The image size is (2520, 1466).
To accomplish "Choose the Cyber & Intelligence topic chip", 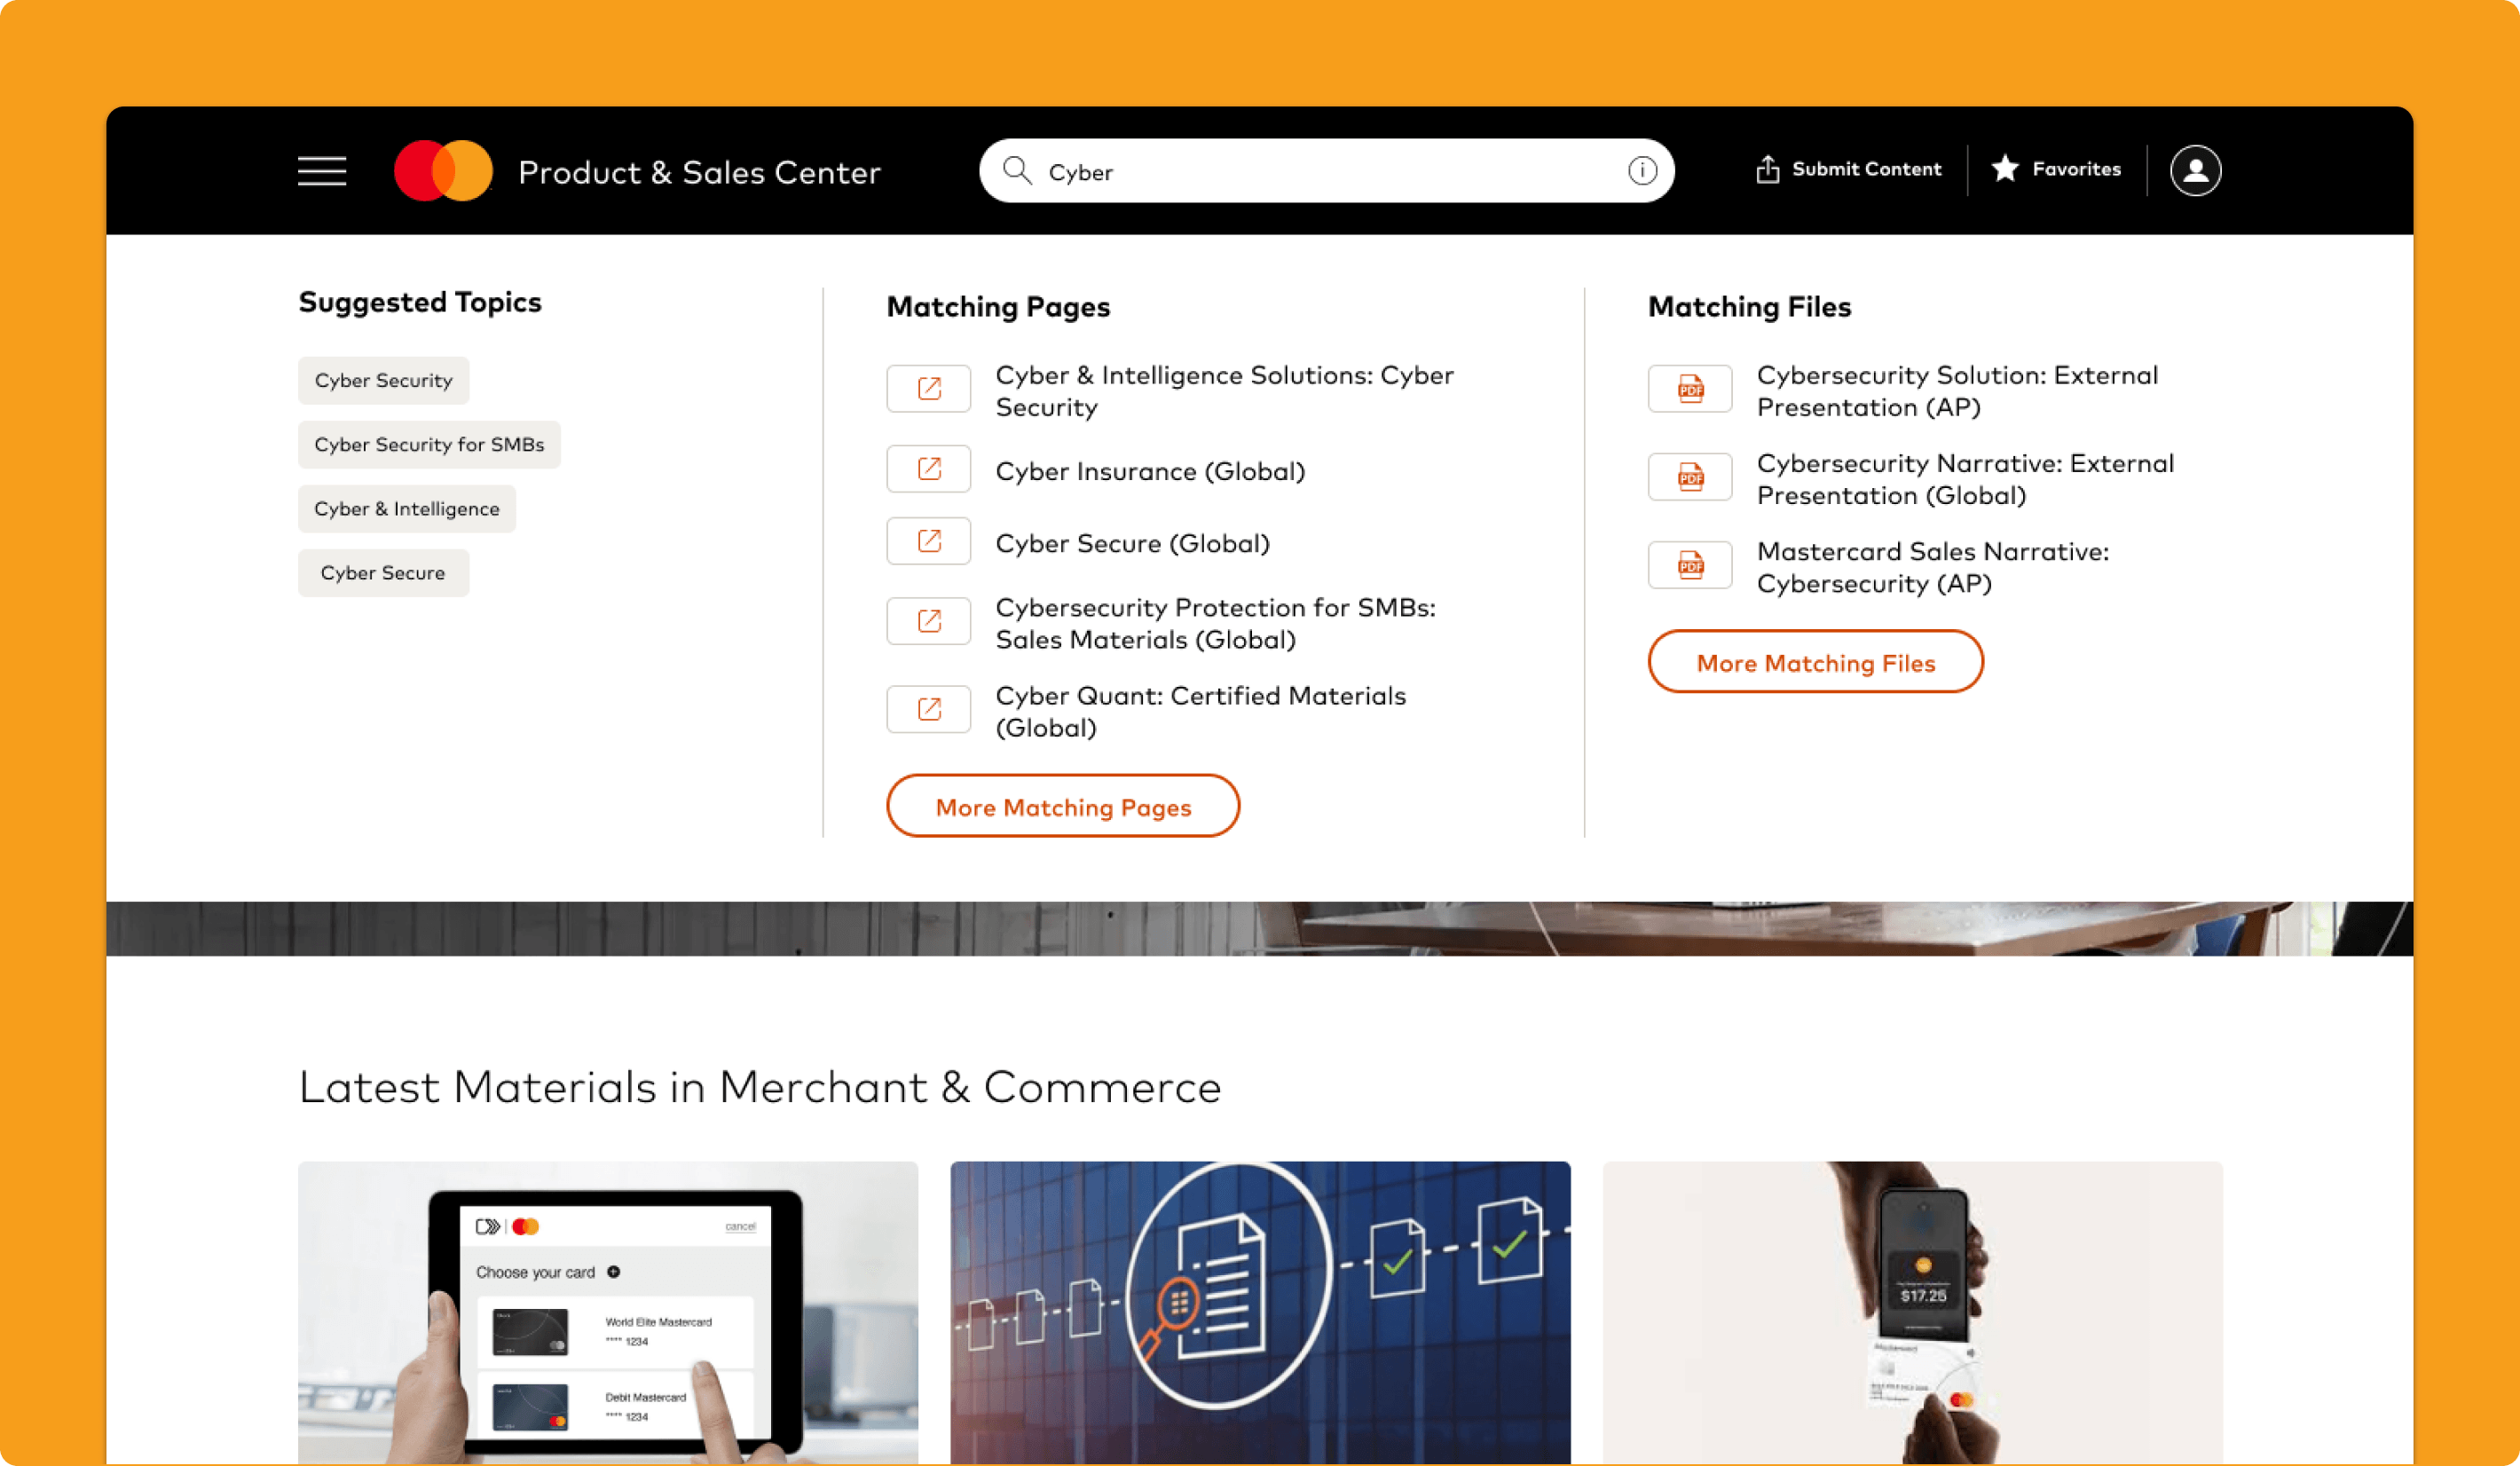I will (x=406, y=509).
